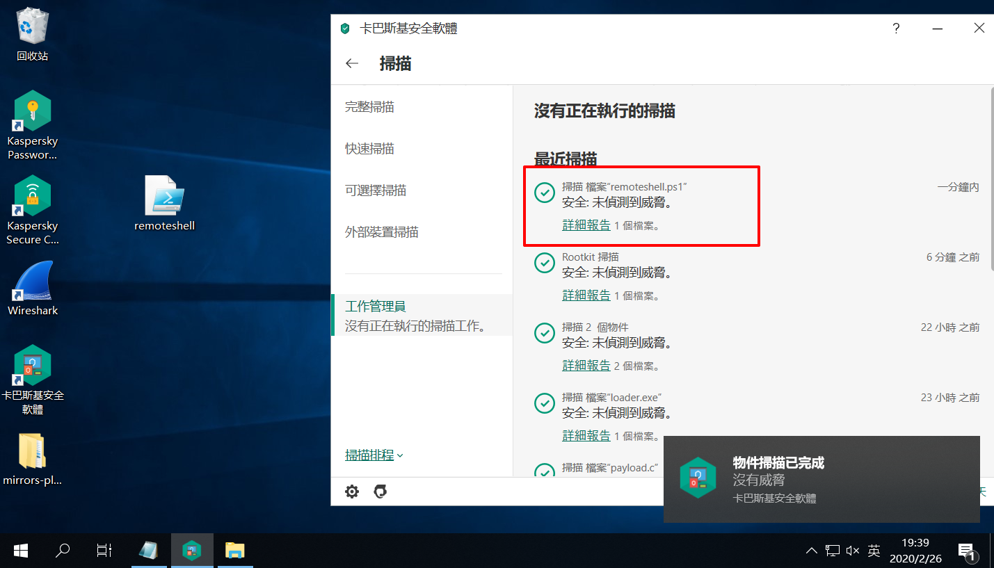The image size is (994, 568).
Task: Click the 掃描 檔案"payload.c" text
Action: [x=610, y=468]
